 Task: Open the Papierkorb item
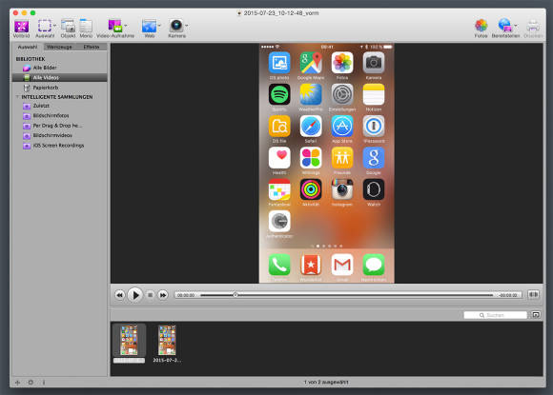coord(60,88)
